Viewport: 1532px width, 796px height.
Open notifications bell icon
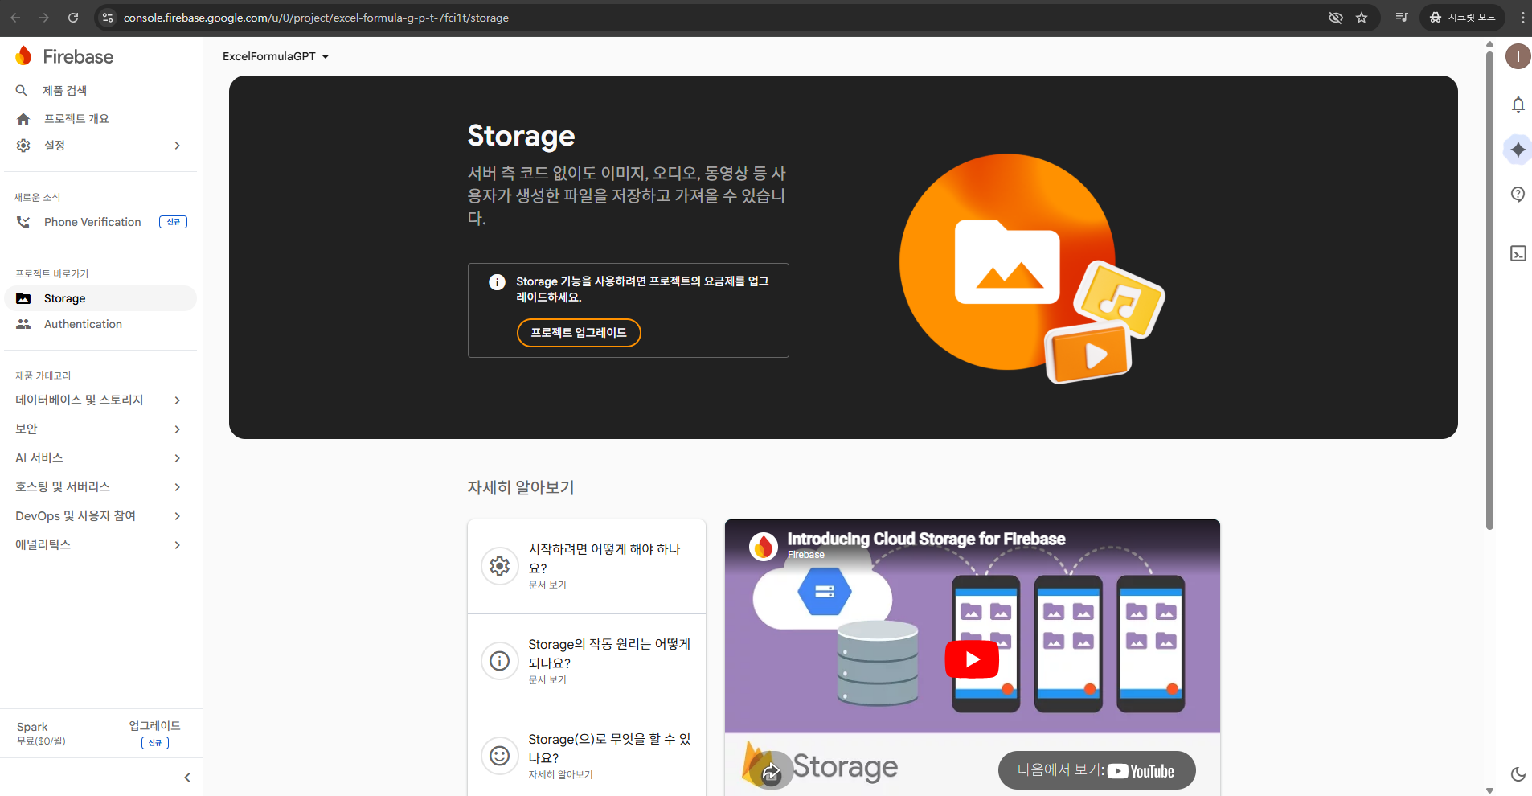click(x=1518, y=105)
